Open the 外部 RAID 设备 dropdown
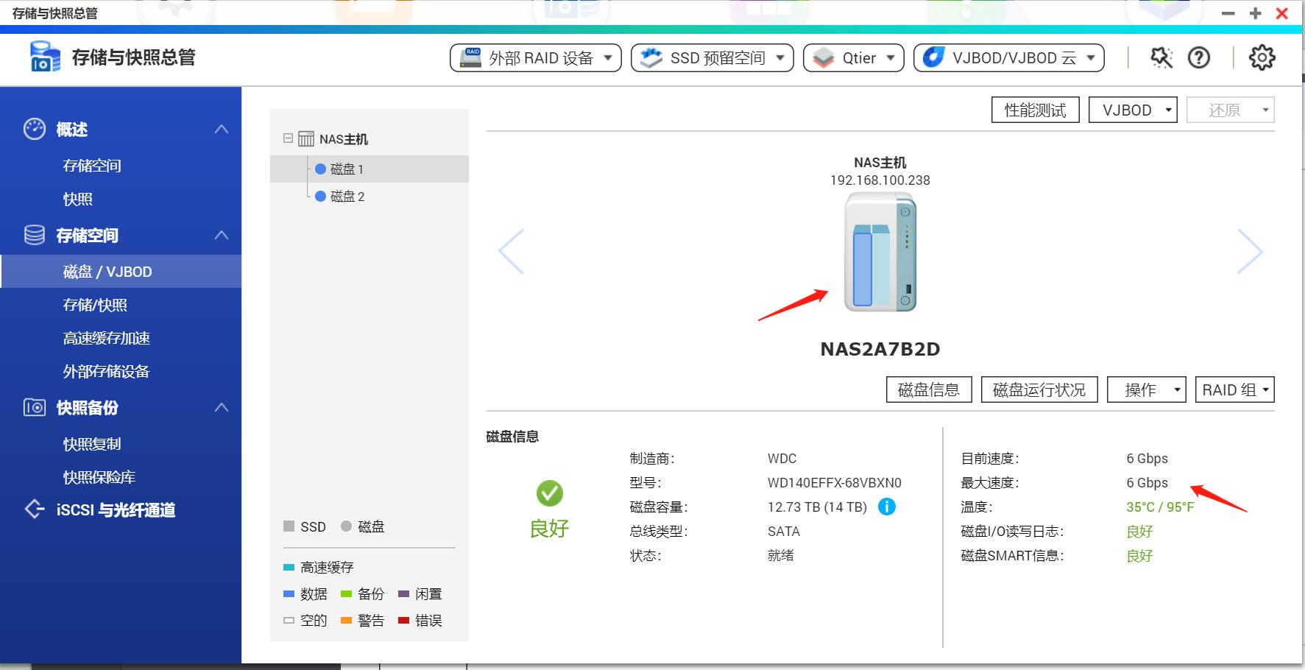 coord(535,57)
